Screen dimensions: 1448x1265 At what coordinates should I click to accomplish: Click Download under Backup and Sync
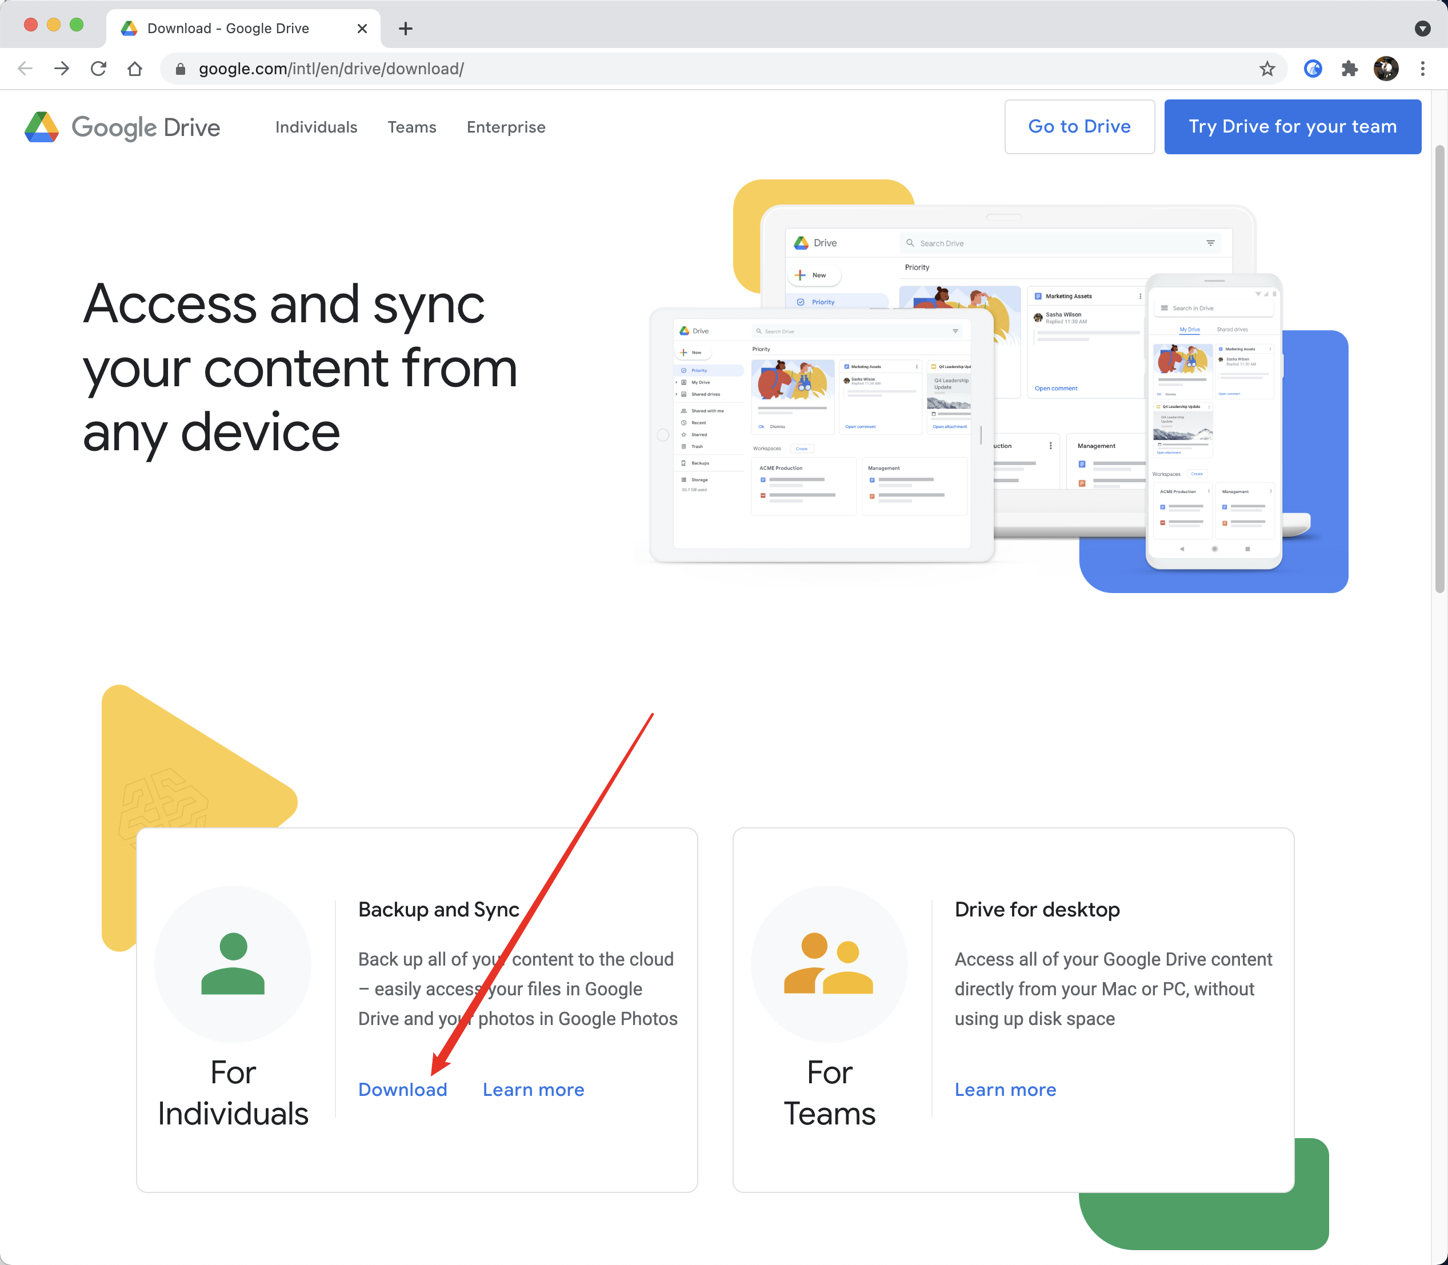[x=402, y=1089]
